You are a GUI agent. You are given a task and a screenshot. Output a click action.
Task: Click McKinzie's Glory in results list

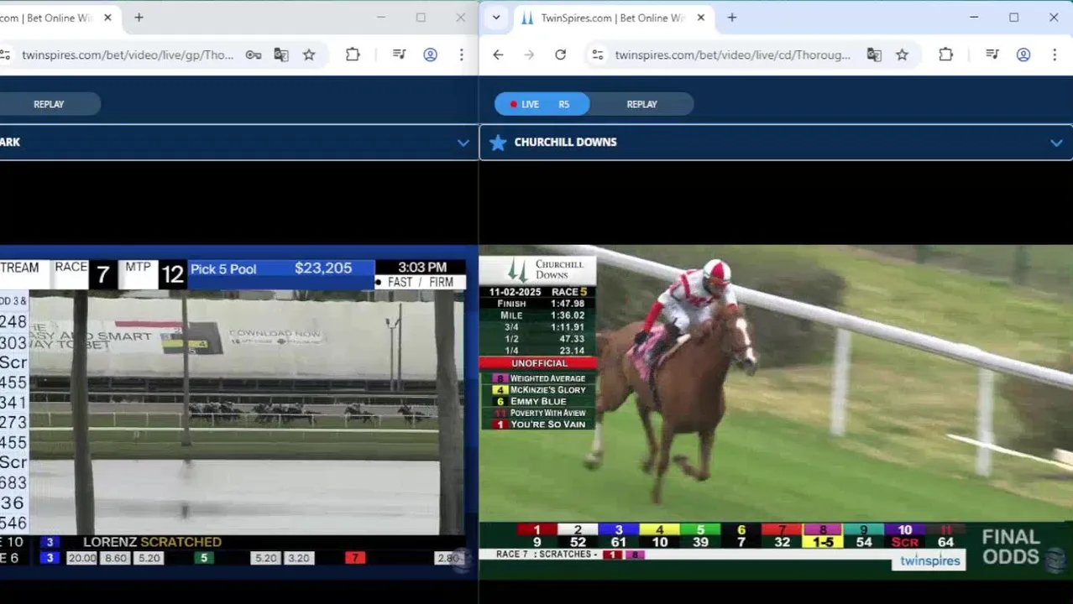(547, 390)
